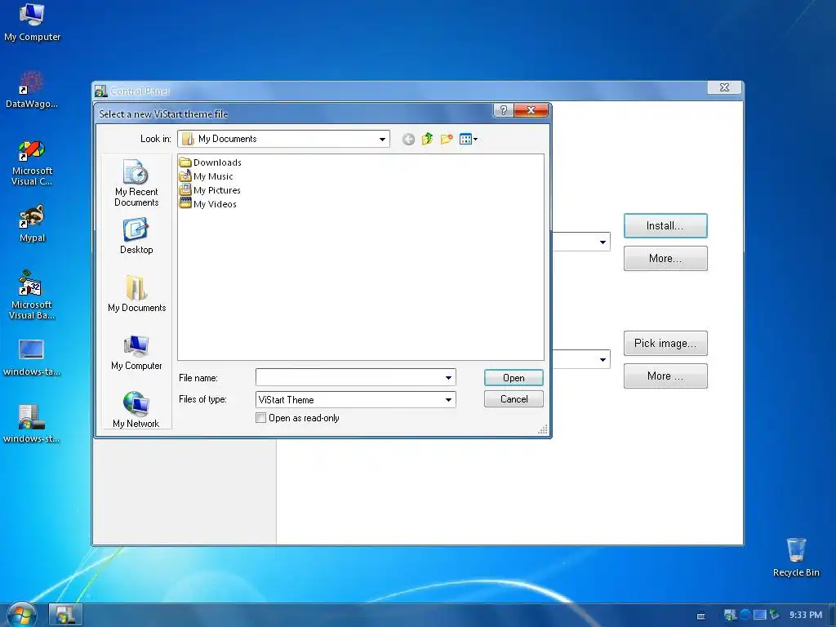Select the Recycle Bin icon

[x=795, y=558]
